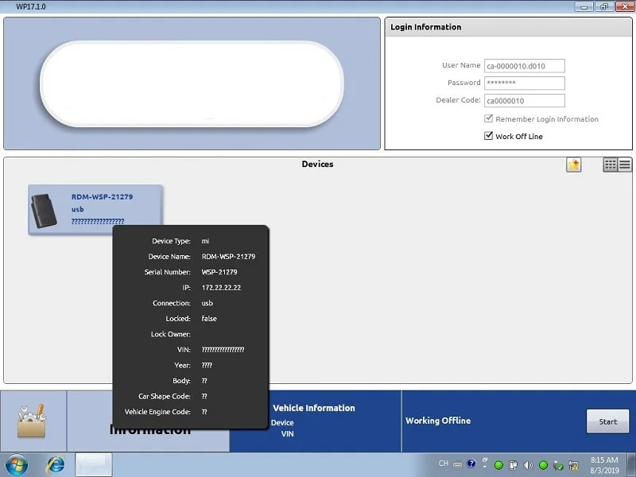The image size is (636, 477).
Task: Click the Lock Owner label
Action: [170, 334]
